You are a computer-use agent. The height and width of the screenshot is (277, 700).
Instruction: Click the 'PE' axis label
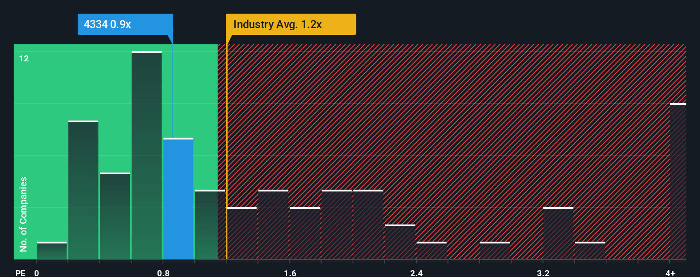coord(20,273)
